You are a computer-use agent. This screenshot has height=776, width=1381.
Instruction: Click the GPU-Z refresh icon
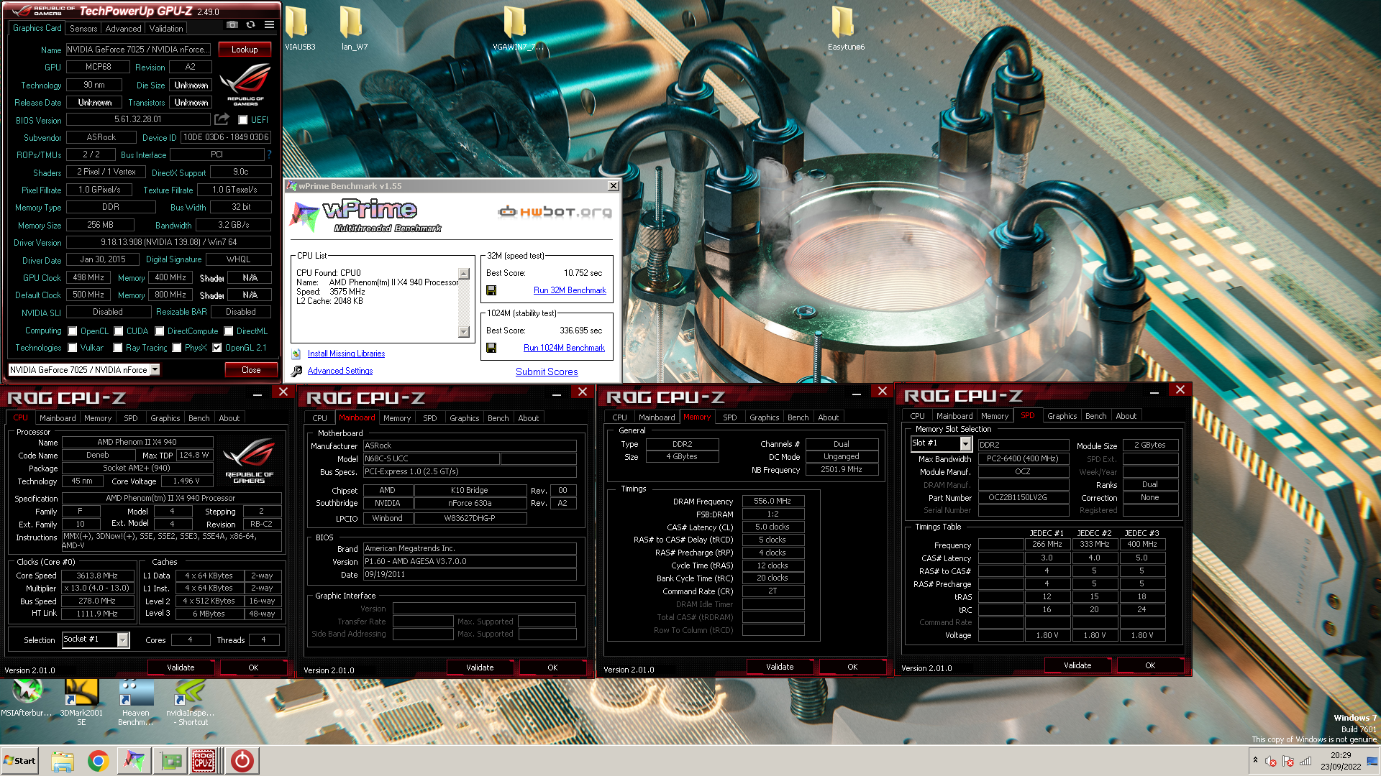point(250,24)
